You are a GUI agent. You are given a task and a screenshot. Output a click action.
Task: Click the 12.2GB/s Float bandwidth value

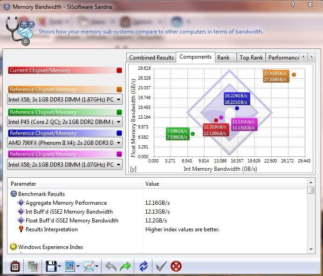pos(156,221)
